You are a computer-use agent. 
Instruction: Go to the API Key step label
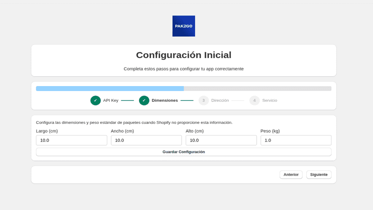[111, 100]
